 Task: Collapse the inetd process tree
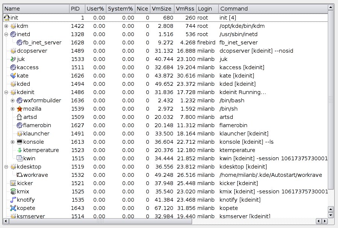(6, 34)
